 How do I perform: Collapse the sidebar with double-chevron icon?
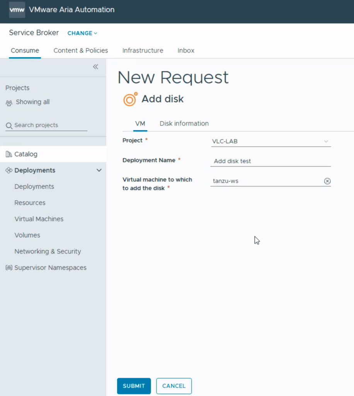point(95,67)
